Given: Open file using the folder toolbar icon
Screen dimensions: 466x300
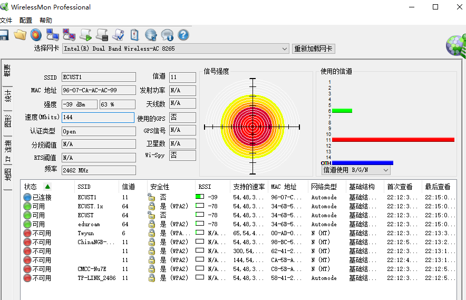Looking at the screenshot, I should click(20, 35).
